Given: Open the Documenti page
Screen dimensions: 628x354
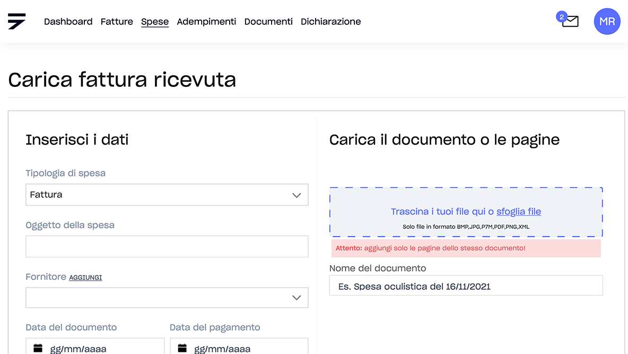Looking at the screenshot, I should point(268,22).
